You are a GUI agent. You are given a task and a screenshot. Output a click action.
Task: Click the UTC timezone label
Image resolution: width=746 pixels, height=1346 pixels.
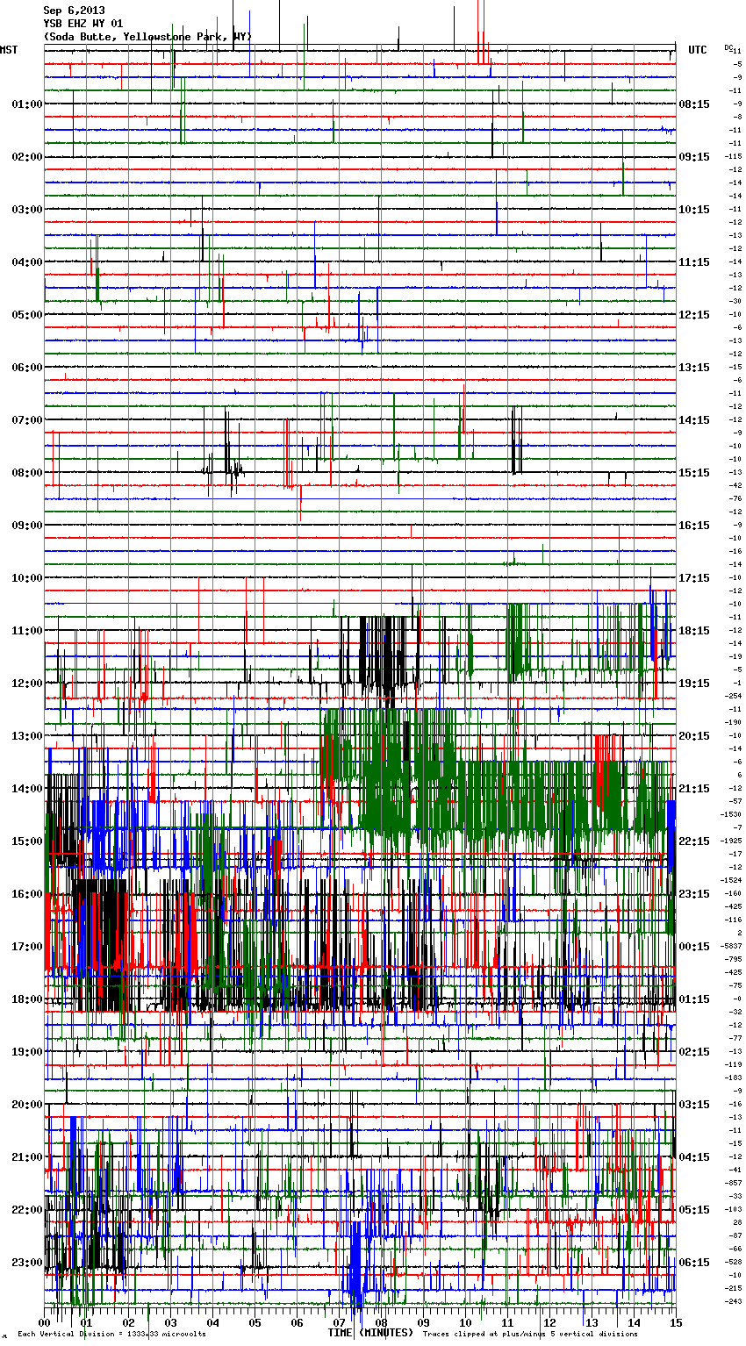[698, 50]
